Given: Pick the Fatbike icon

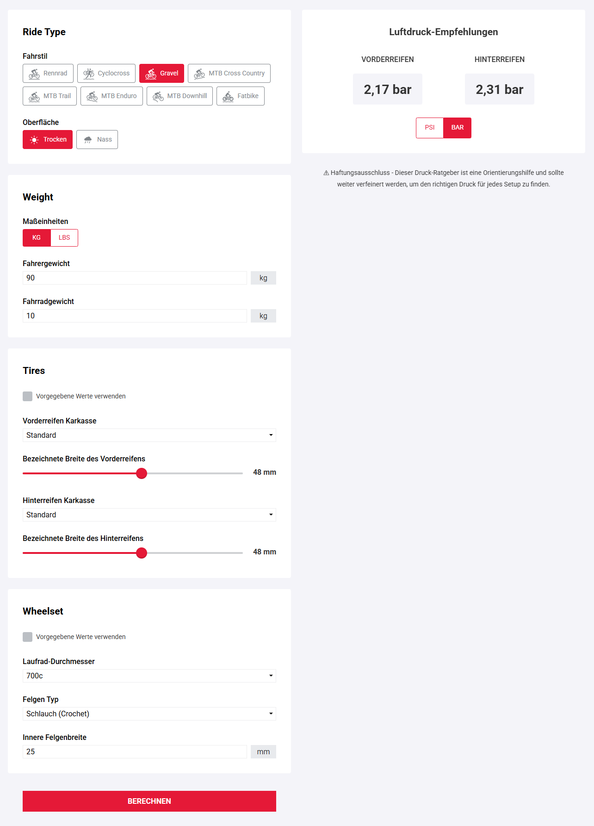Looking at the screenshot, I should point(229,96).
